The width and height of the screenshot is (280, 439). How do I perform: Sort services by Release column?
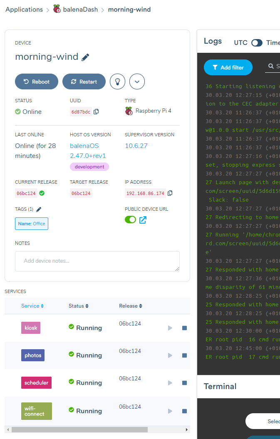[131, 306]
